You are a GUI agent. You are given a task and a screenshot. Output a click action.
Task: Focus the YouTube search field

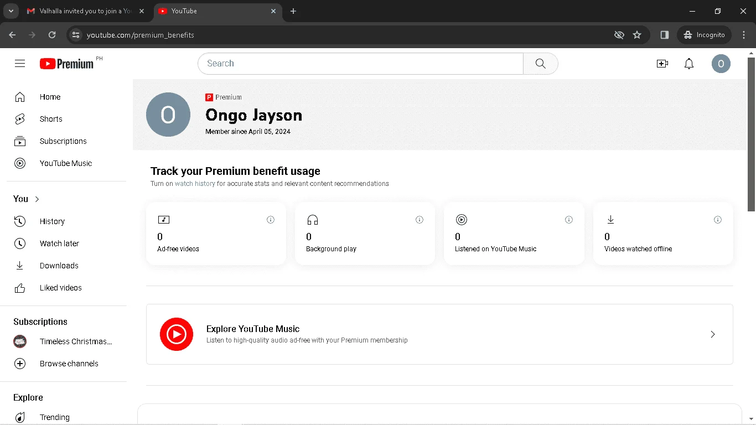pyautogui.click(x=360, y=64)
